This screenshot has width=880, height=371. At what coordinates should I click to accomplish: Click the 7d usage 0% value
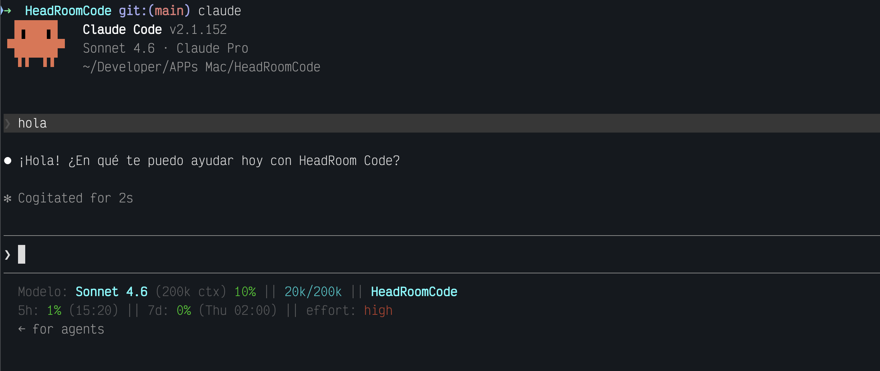pyautogui.click(x=184, y=310)
